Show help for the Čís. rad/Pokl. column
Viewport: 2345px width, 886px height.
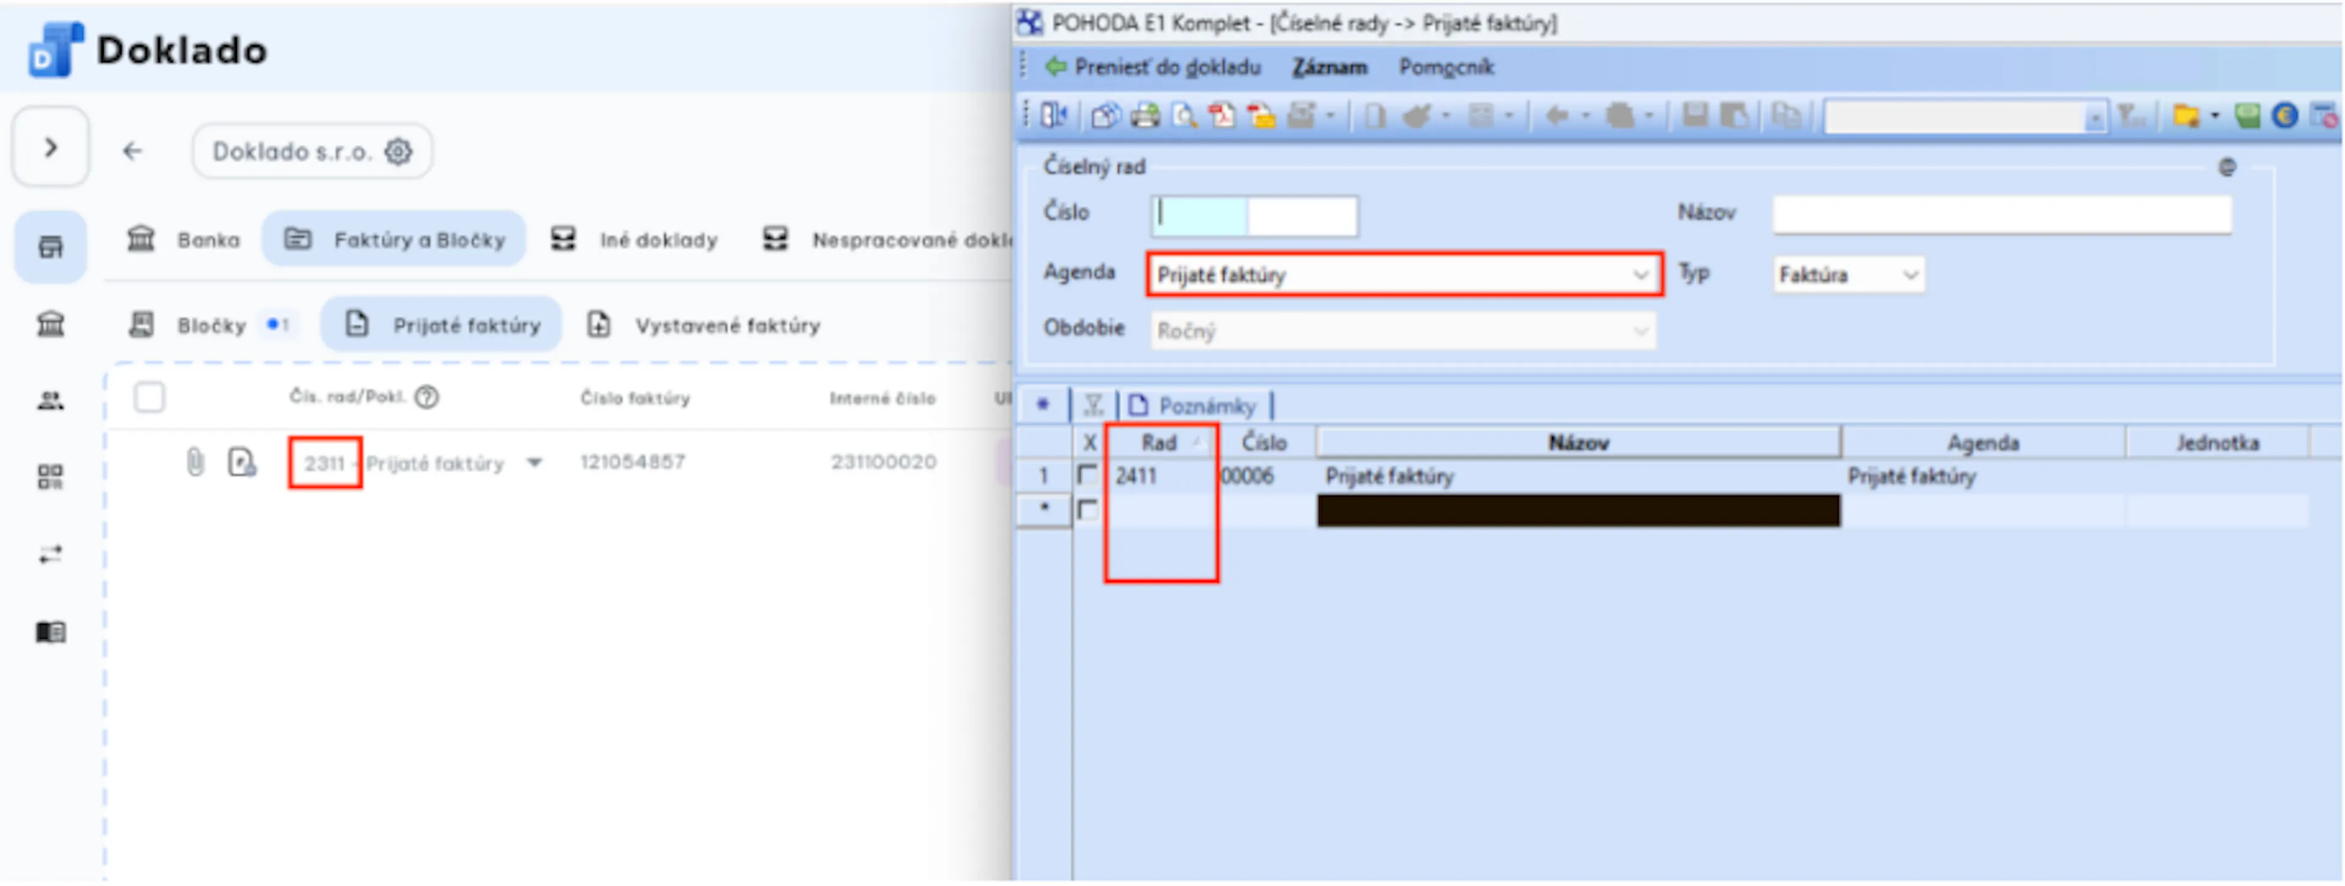pos(426,397)
